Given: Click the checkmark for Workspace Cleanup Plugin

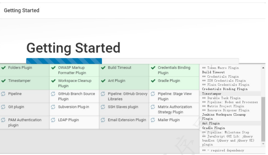Looking at the screenshot, I should point(53,81).
